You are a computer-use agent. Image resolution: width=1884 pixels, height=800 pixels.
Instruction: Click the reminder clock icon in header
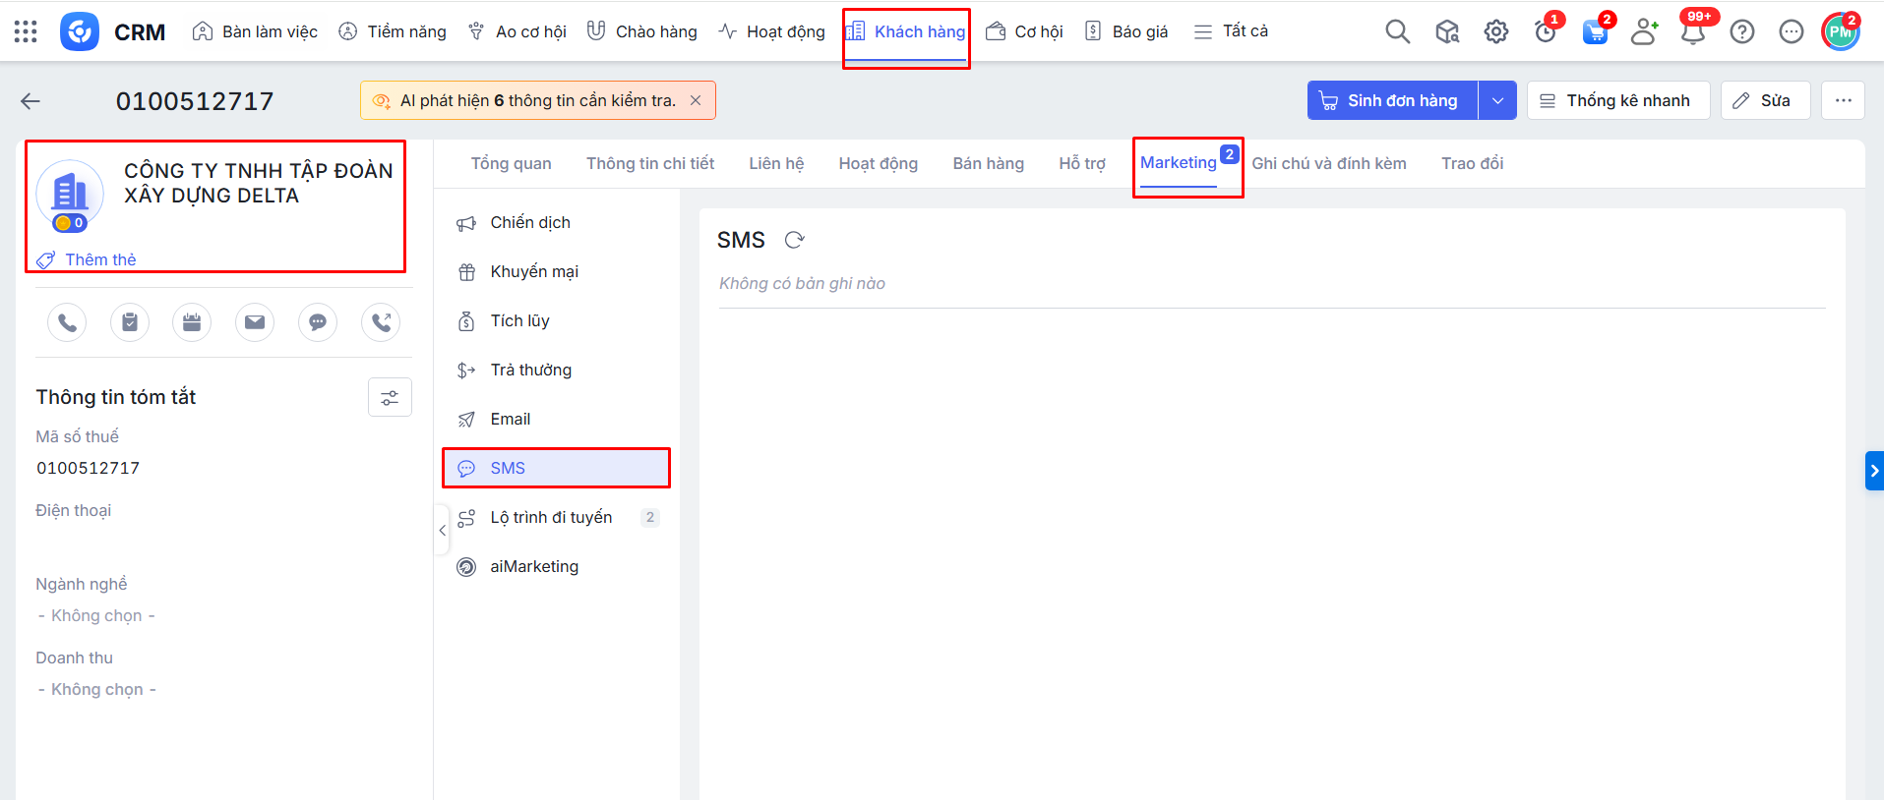[x=1546, y=32]
